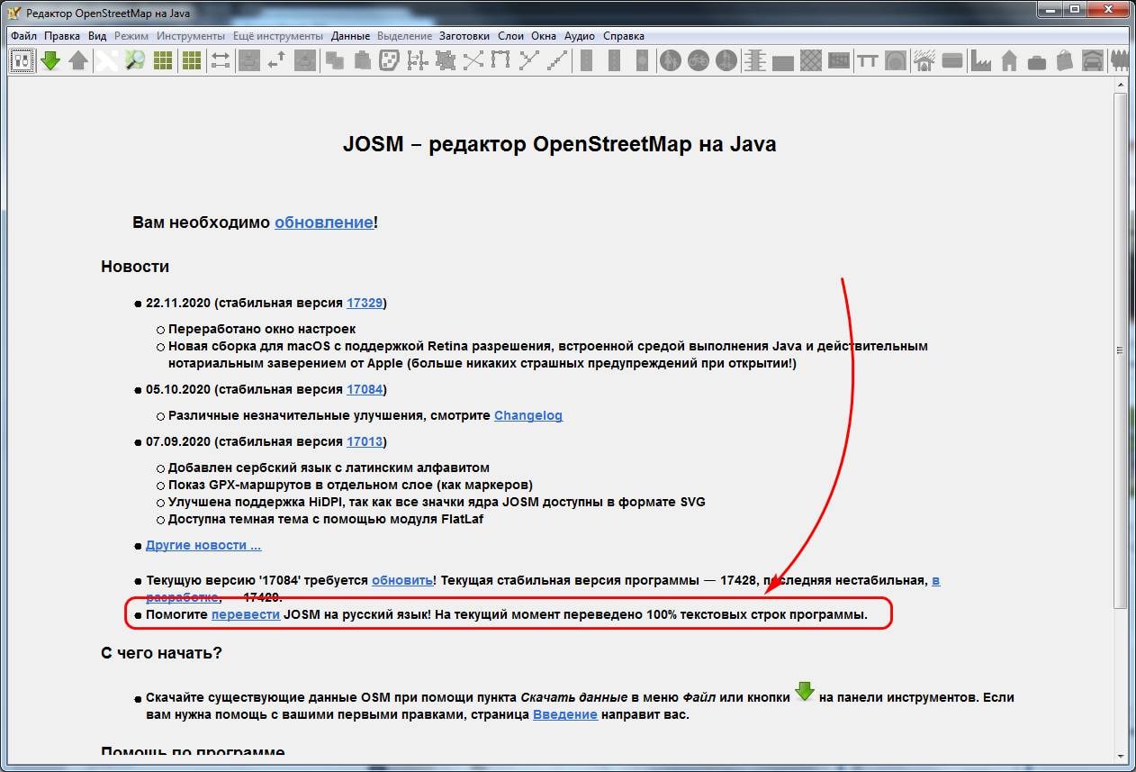Viewport: 1136px width, 772px height.
Task: Click the crossed-lines nodes toolbar icon
Action: point(473,60)
